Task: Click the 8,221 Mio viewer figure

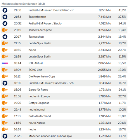Action: coord(105,10)
